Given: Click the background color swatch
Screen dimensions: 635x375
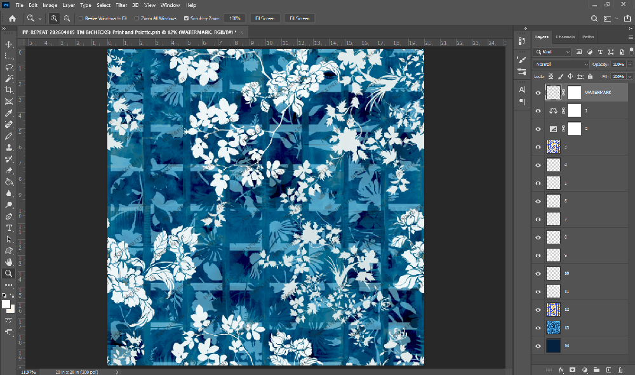Looking at the screenshot, I should (11, 310).
